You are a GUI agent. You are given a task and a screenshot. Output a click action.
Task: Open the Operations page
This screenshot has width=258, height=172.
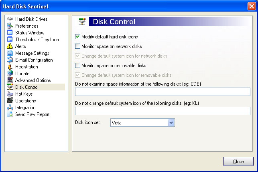point(26,101)
